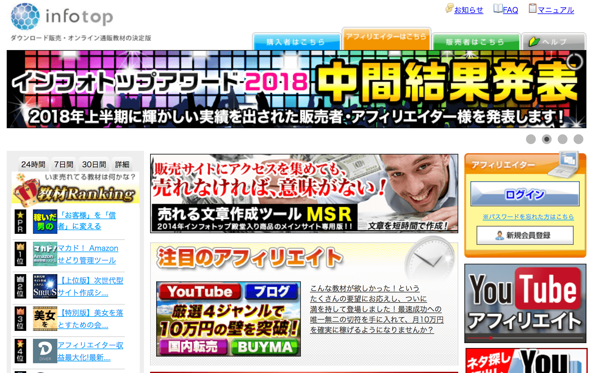Open the こんな教材が欲しかった description link
The width and height of the screenshot is (598, 373).
click(377, 309)
